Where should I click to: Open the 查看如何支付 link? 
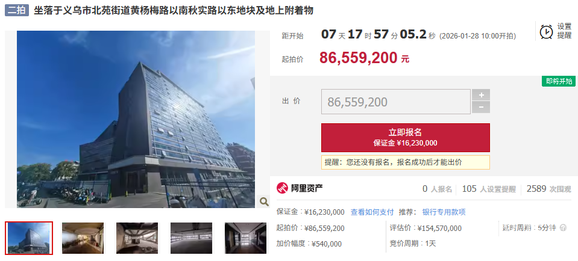(x=372, y=212)
